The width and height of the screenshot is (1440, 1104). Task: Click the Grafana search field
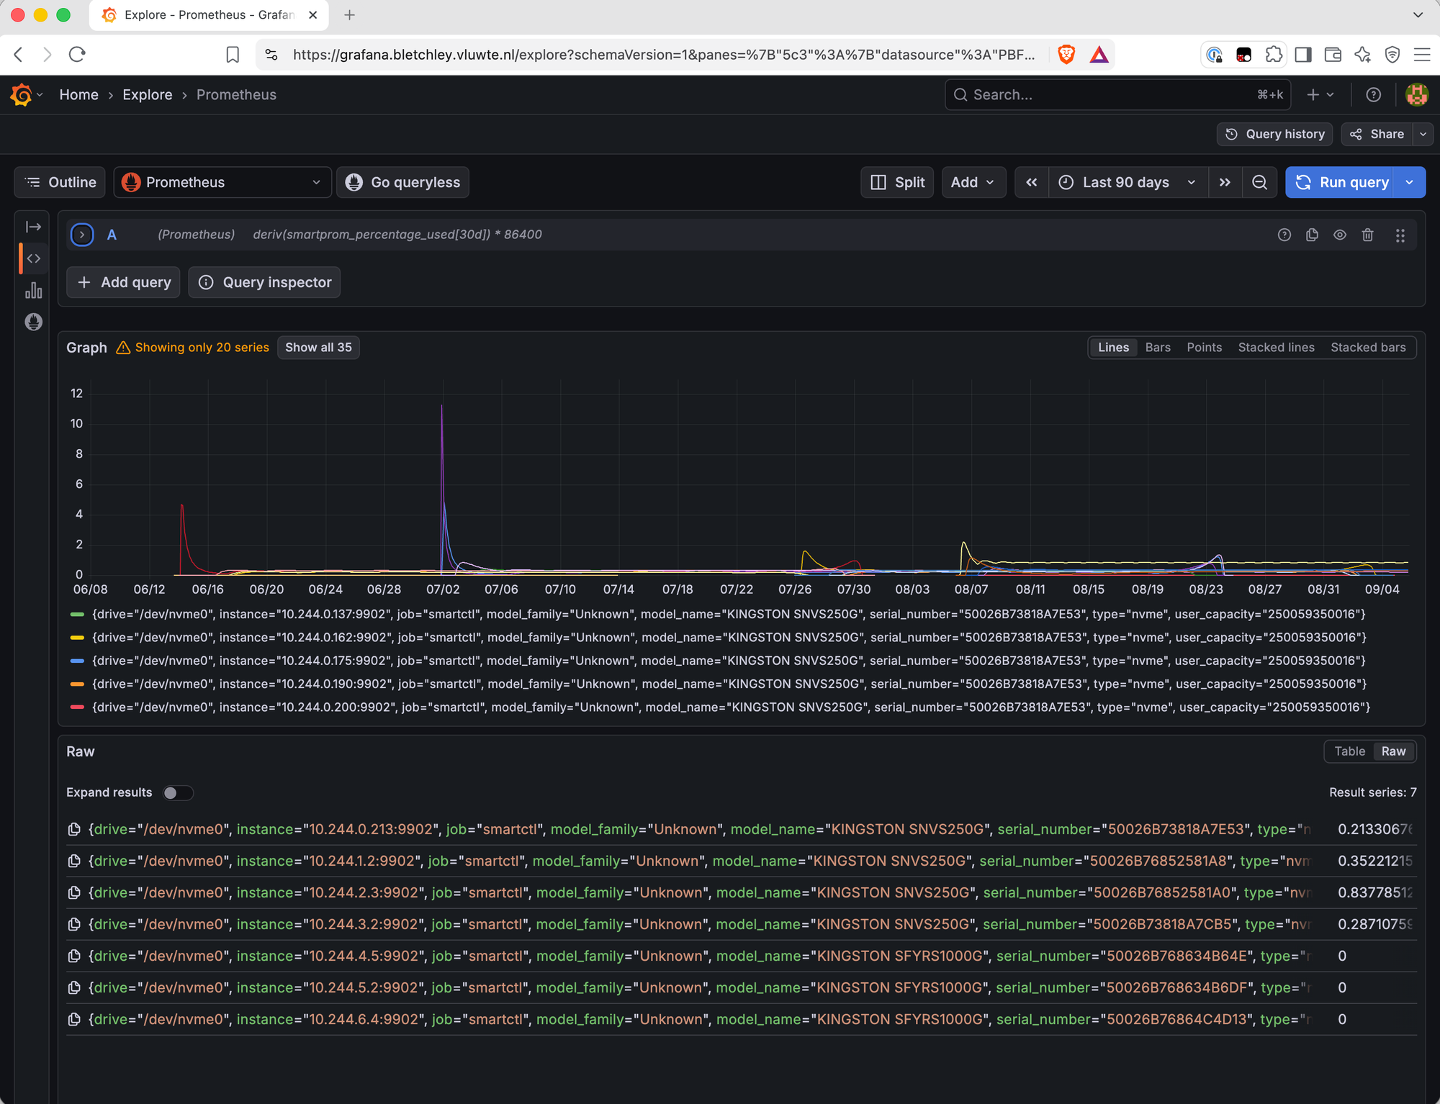[1117, 94]
